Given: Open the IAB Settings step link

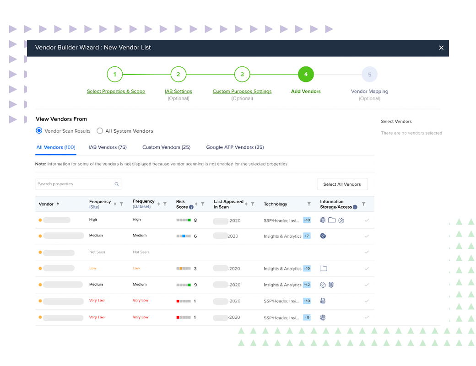Looking at the screenshot, I should pos(178,91).
